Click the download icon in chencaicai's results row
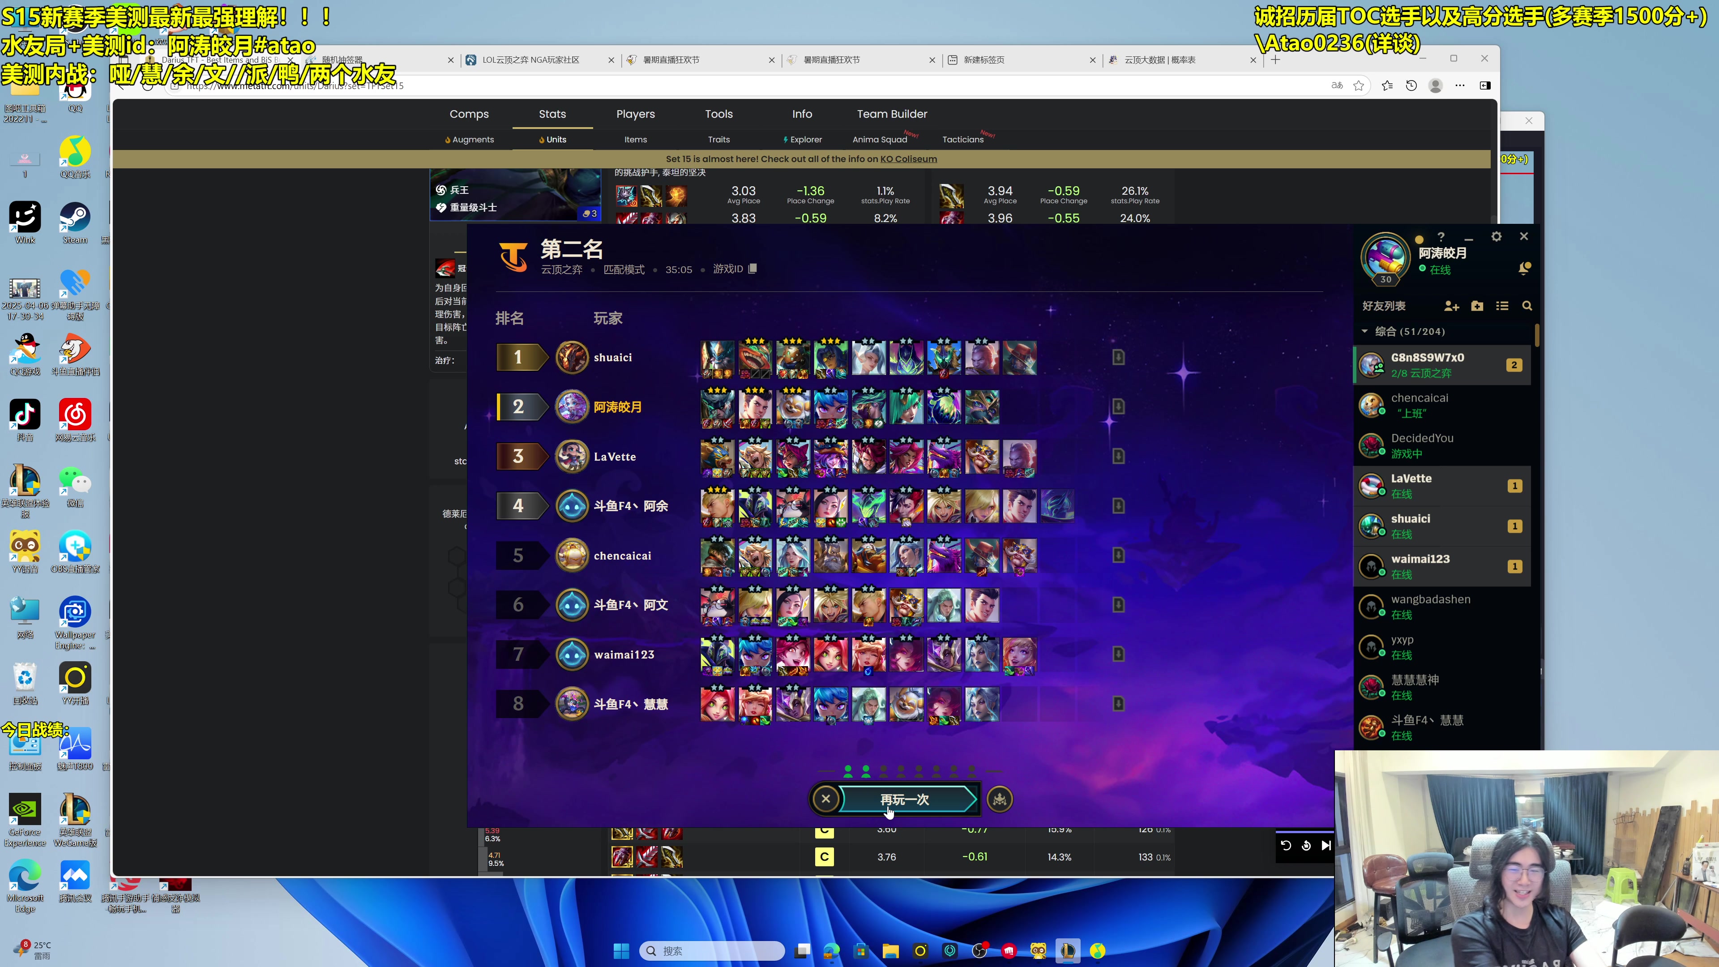1719x967 pixels. 1118,555
